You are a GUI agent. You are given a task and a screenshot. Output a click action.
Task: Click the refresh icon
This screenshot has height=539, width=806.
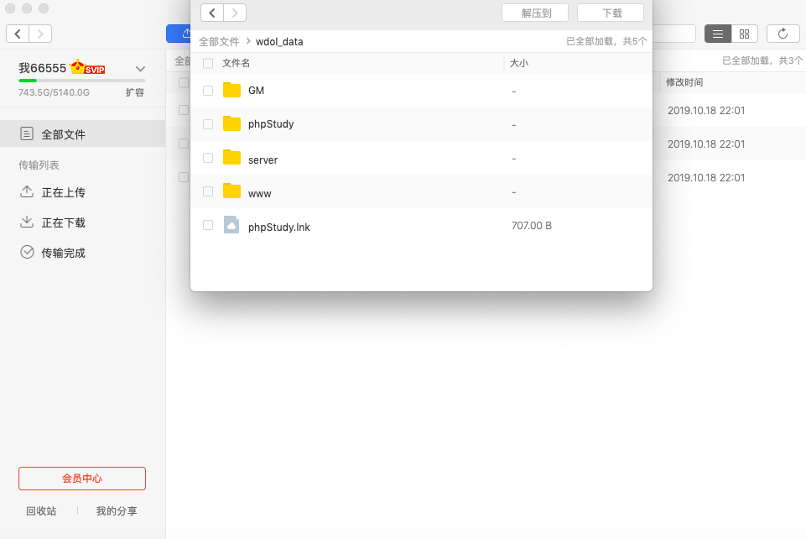tap(783, 34)
